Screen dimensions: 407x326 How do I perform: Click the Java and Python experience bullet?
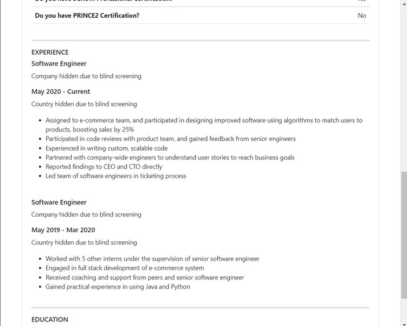pos(118,287)
